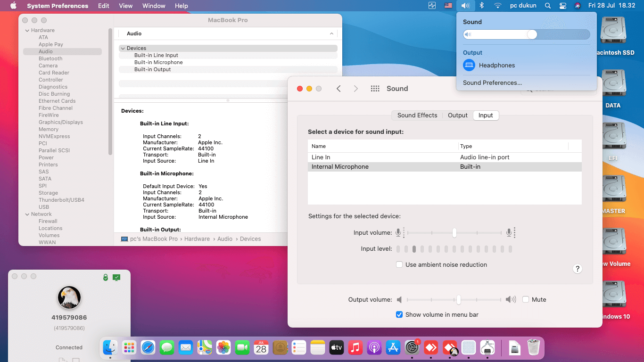This screenshot has width=644, height=362.
Task: Open the Trash in the Dock
Action: pos(534,348)
